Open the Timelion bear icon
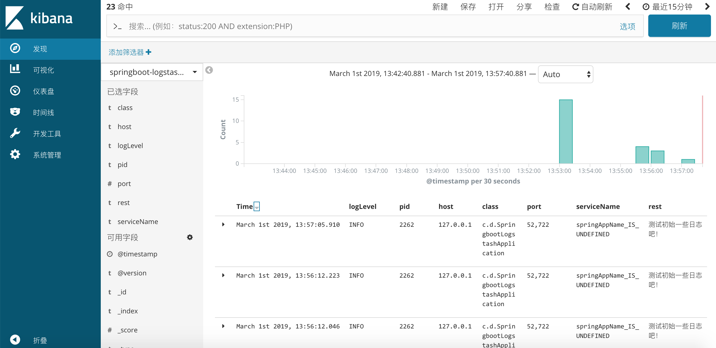This screenshot has height=348, width=716. coord(15,112)
